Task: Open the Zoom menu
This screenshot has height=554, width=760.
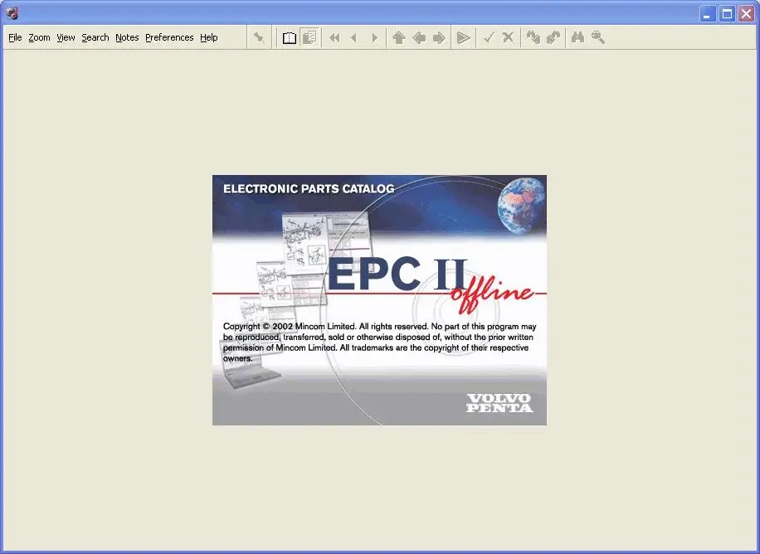Action: 39,37
